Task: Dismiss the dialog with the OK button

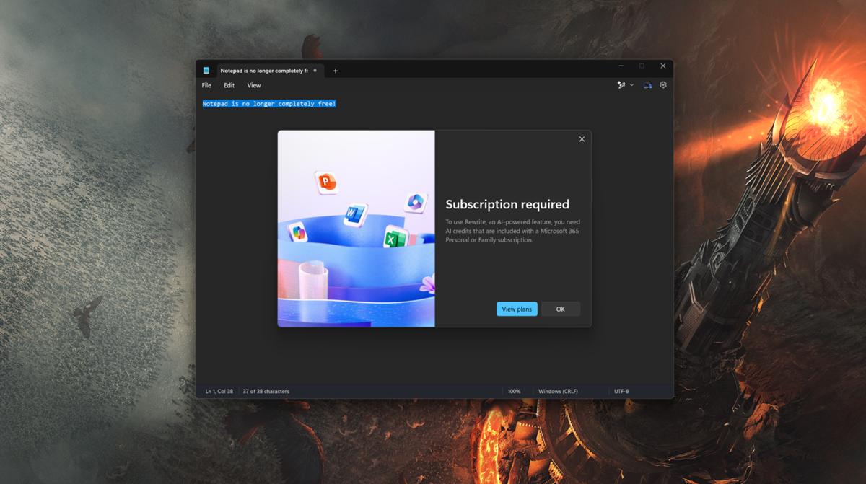Action: [x=560, y=309]
